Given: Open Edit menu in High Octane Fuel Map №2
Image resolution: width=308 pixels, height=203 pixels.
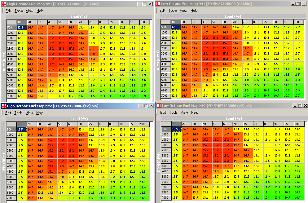Looking at the screenshot, I should [8, 113].
